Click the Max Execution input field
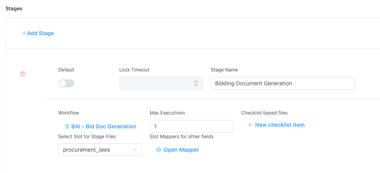This screenshot has width=380, height=173. pyautogui.click(x=191, y=126)
